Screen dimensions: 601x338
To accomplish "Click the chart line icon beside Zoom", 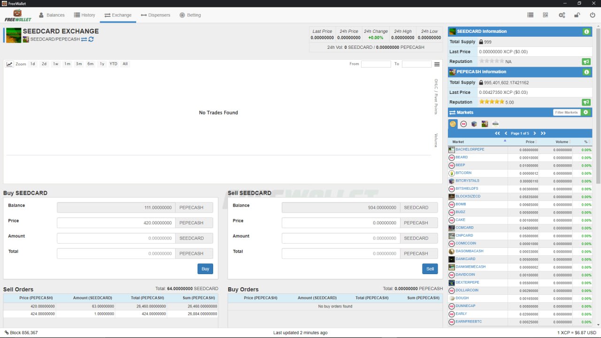I will tap(9, 64).
